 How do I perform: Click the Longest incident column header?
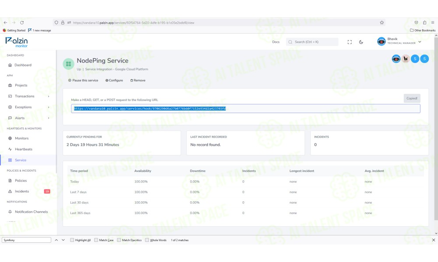302,171
